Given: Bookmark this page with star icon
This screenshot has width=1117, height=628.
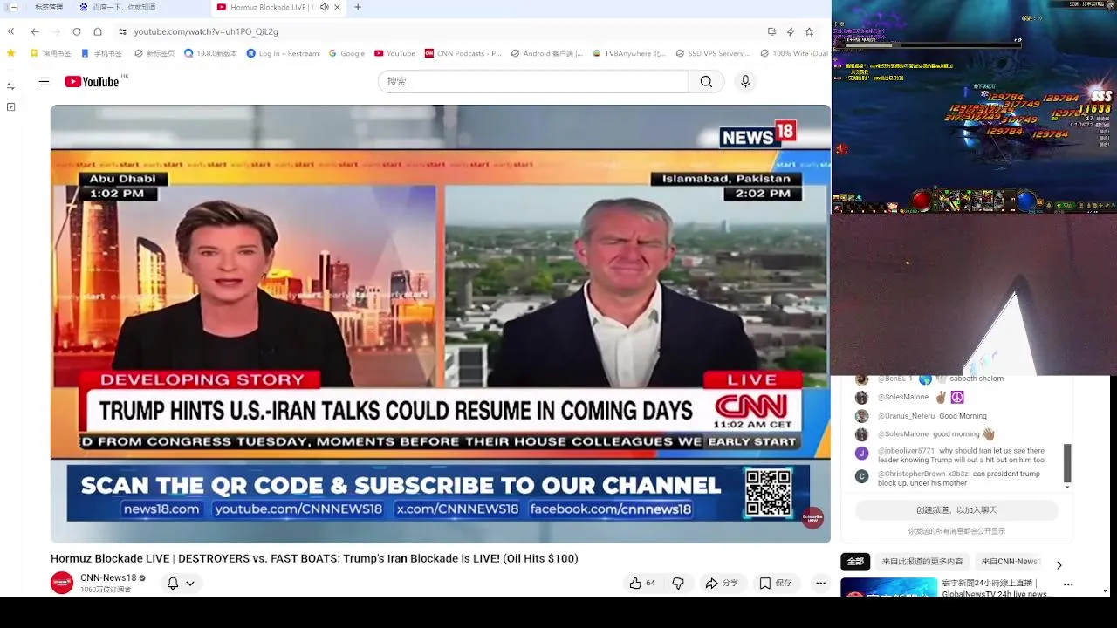Looking at the screenshot, I should click(x=809, y=31).
